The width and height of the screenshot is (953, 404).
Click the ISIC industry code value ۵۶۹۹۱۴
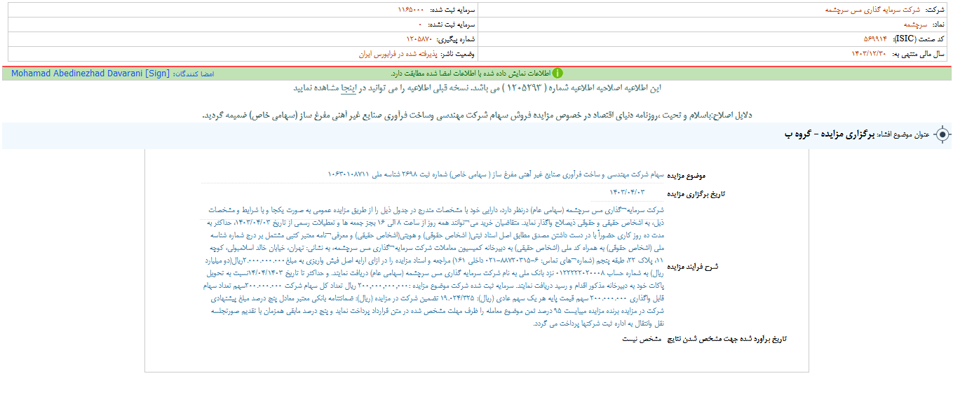(875, 39)
